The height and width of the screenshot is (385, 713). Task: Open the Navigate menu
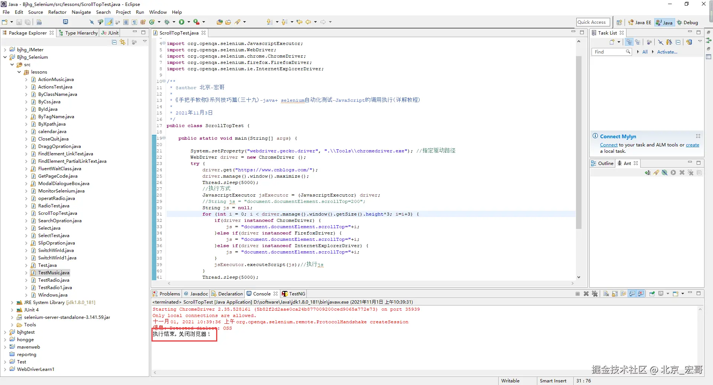pos(81,12)
